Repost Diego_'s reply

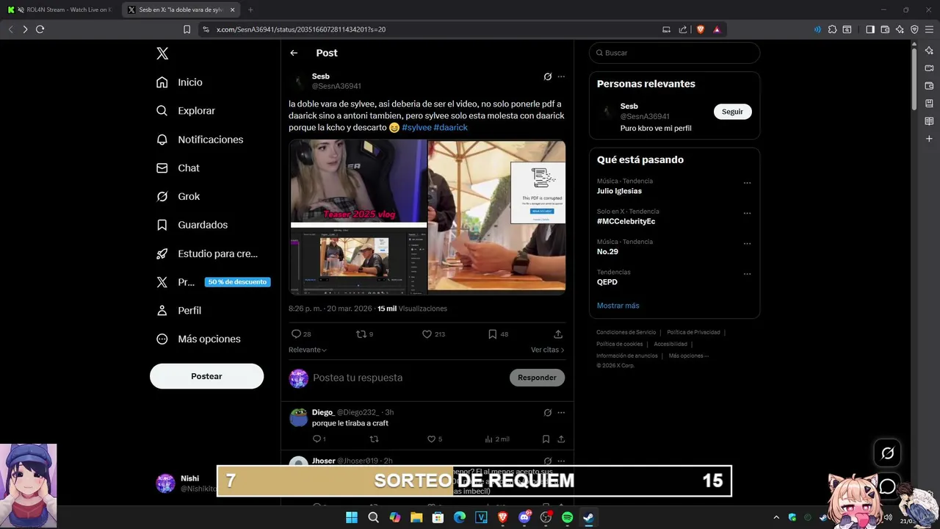tap(374, 439)
